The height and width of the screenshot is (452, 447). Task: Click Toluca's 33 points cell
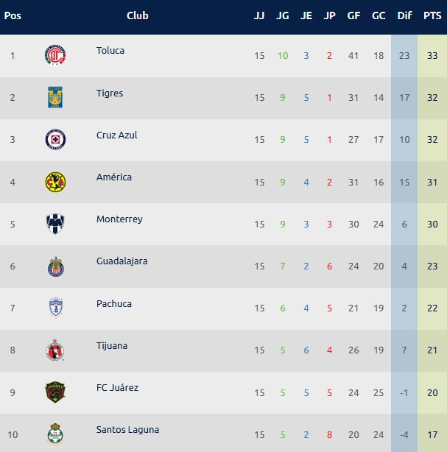[x=432, y=56]
